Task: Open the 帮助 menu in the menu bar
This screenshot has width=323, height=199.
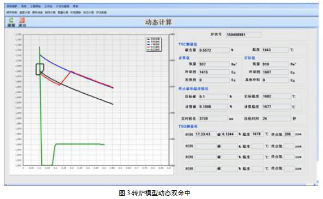Action: (75, 6)
